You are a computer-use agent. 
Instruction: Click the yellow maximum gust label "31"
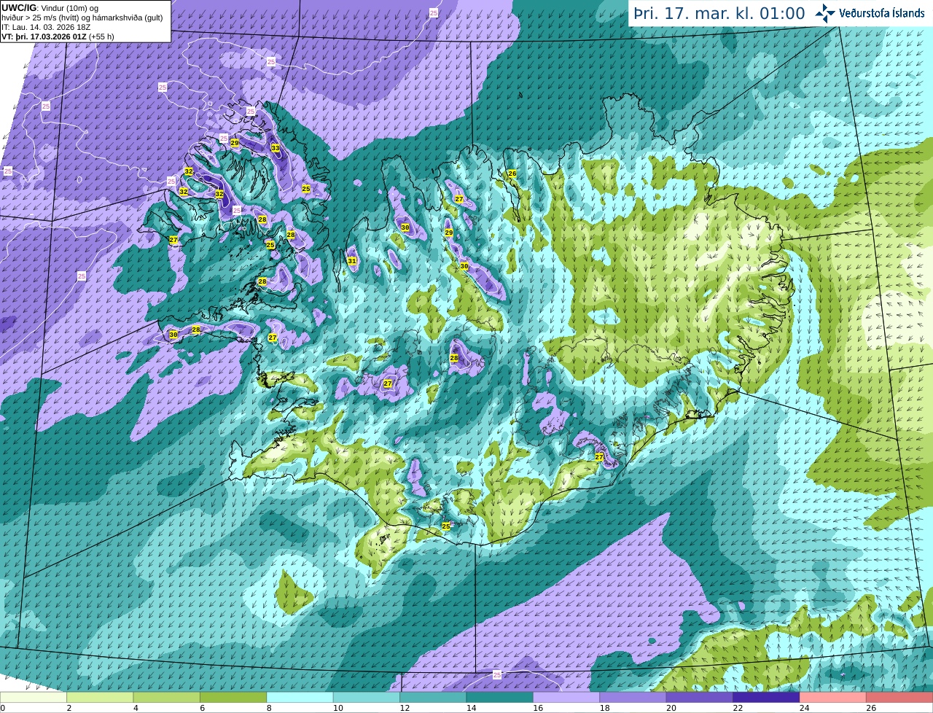pos(352,261)
